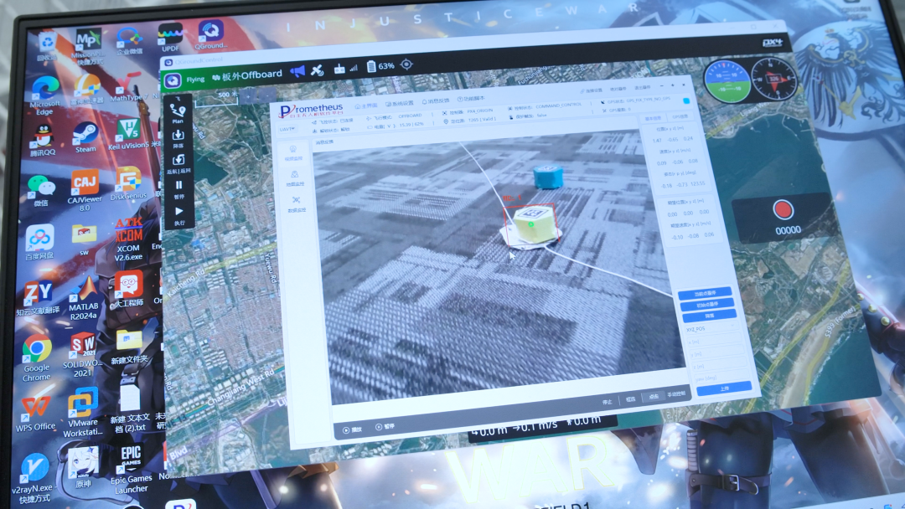This screenshot has width=905, height=509.
Task: Select the 框选 mode under the video
Action: (x=630, y=400)
